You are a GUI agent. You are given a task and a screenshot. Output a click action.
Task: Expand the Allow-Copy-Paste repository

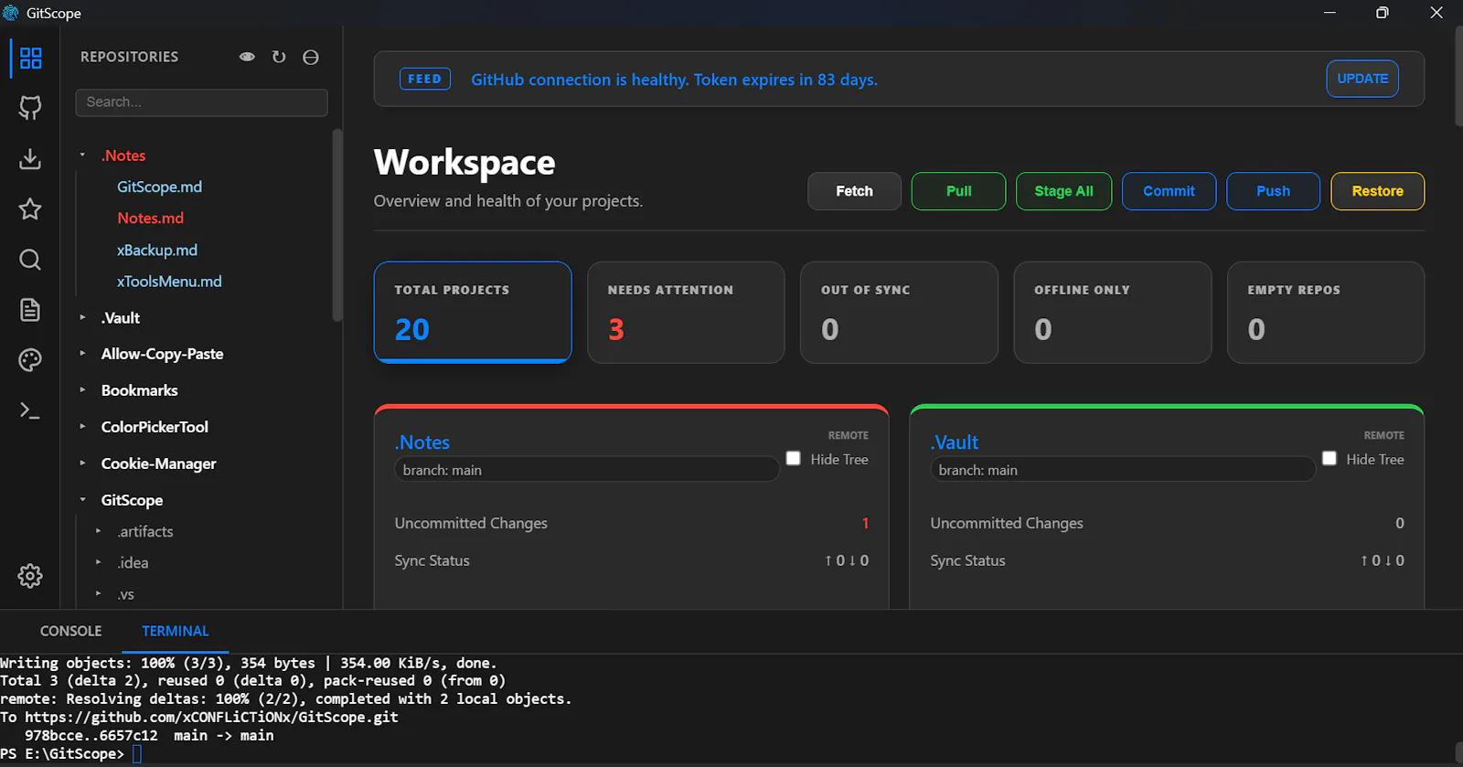click(82, 354)
